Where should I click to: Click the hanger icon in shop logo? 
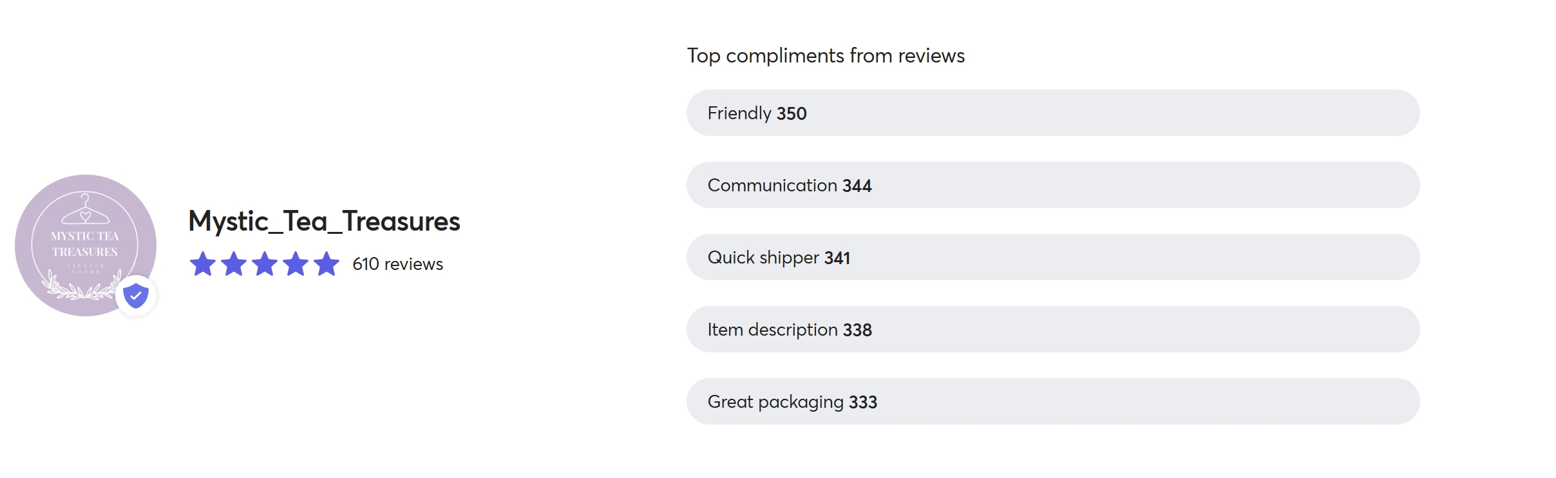[85, 208]
